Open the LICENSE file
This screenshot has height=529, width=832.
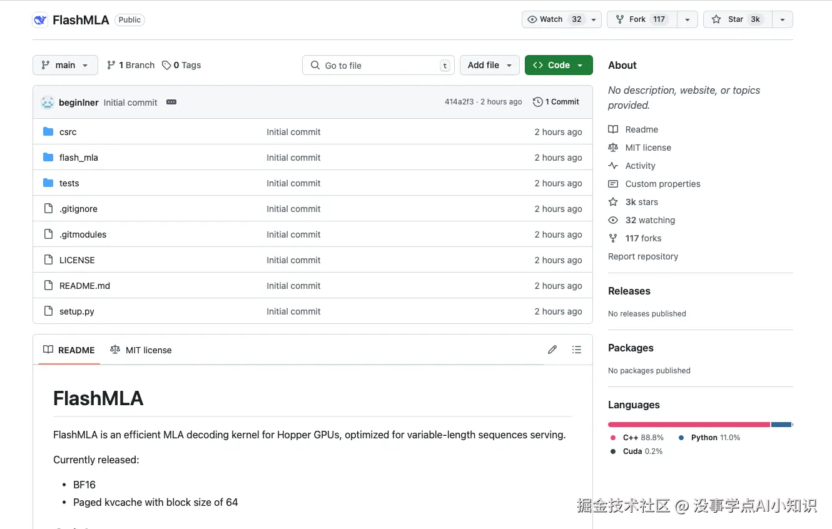(x=77, y=260)
